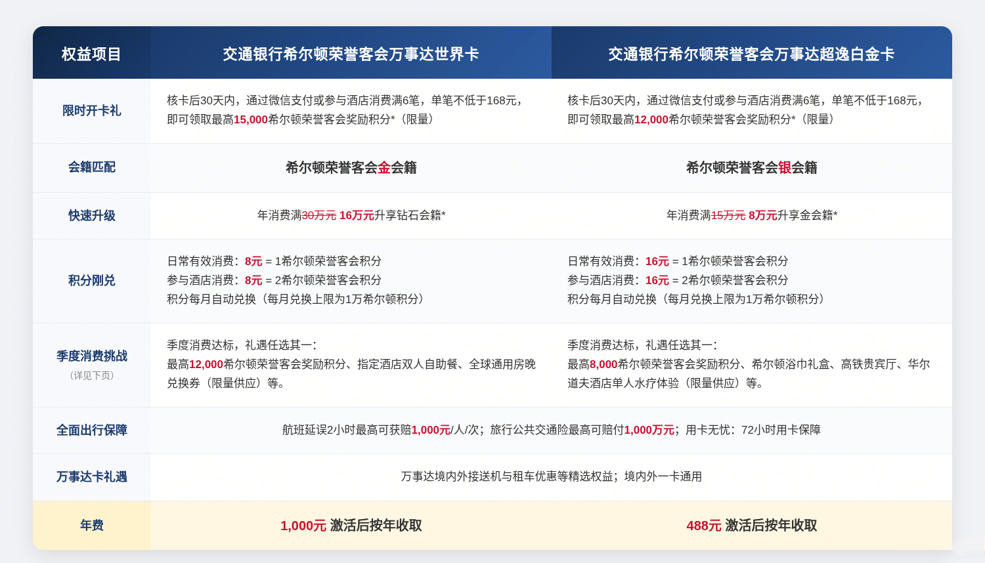Click the 积分刚兑 row label

pyautogui.click(x=91, y=281)
